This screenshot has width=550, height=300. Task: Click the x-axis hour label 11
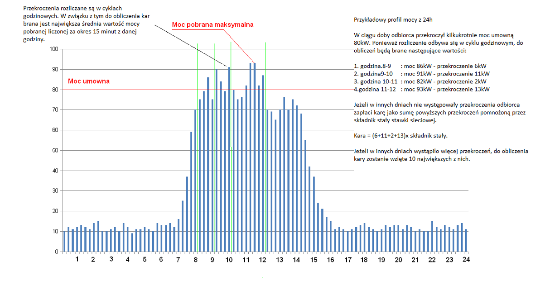point(246,260)
